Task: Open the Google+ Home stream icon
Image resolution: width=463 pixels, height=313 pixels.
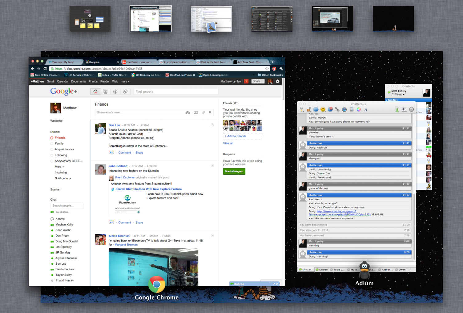Action: click(x=95, y=91)
